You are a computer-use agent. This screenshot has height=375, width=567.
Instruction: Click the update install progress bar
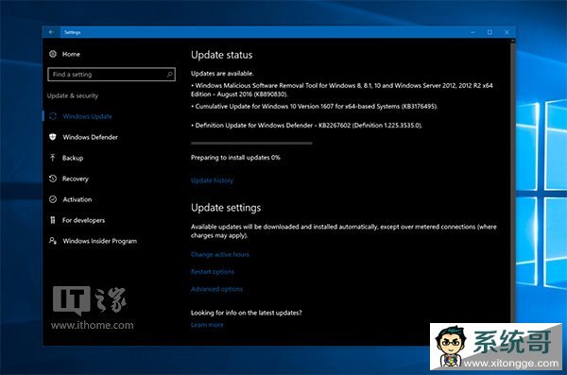pyautogui.click(x=251, y=144)
